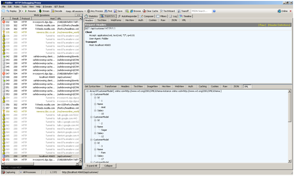Select the request WebForms inspector tab
Screen dimensions: 294x176
tap(116, 20)
